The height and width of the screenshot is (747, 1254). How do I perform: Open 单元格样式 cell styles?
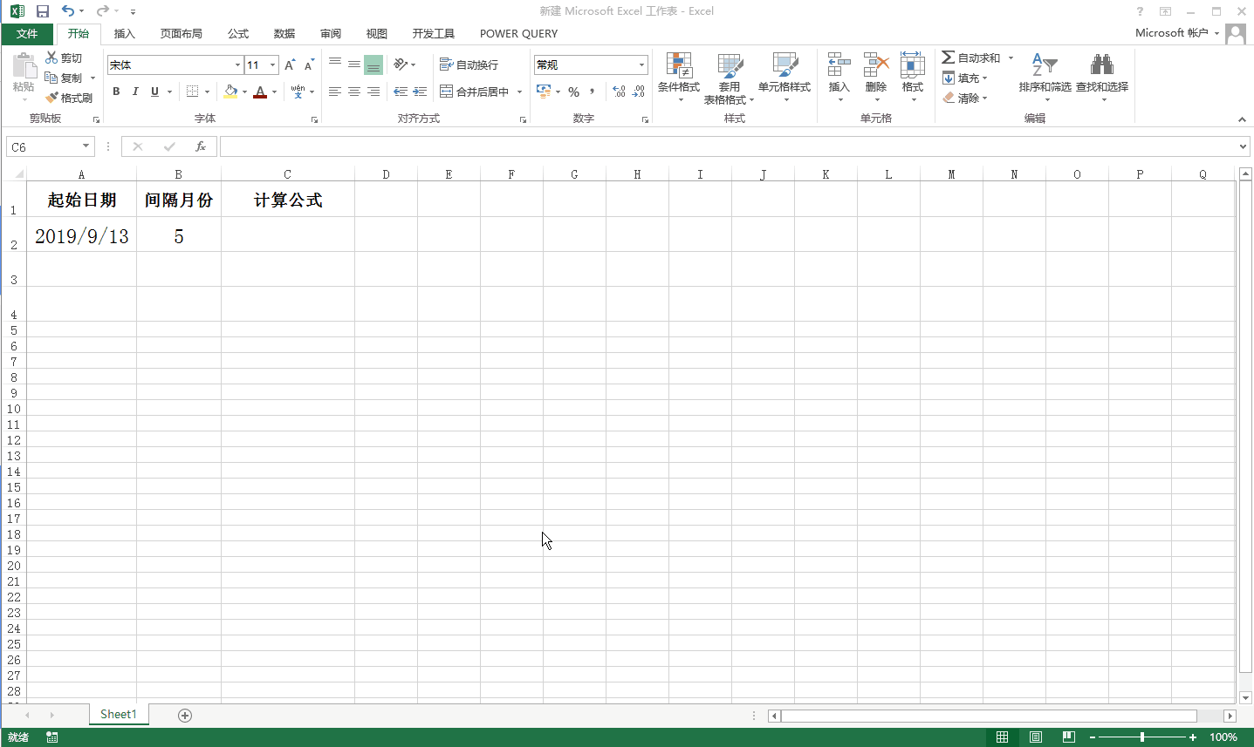point(785,77)
